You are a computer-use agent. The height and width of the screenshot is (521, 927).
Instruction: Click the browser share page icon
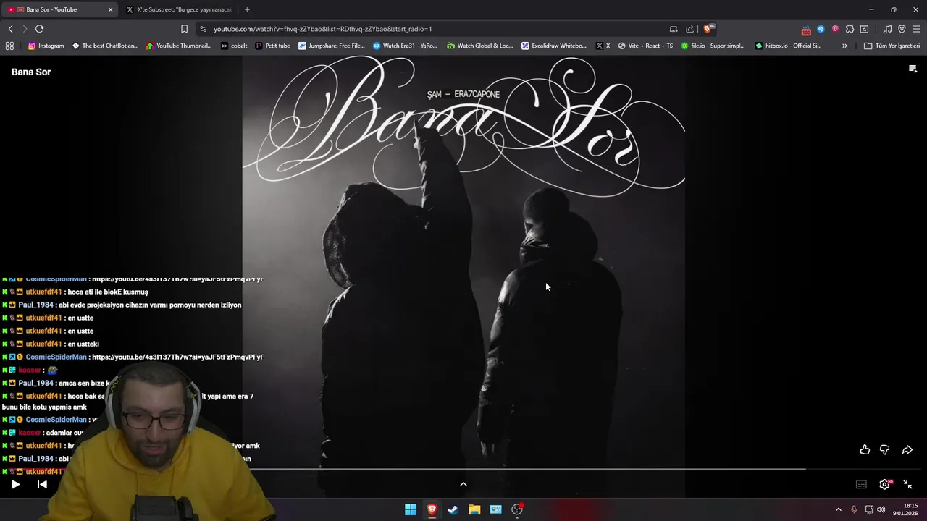pyautogui.click(x=689, y=29)
